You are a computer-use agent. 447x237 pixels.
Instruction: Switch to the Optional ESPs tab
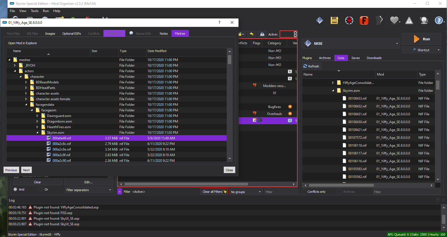click(71, 34)
